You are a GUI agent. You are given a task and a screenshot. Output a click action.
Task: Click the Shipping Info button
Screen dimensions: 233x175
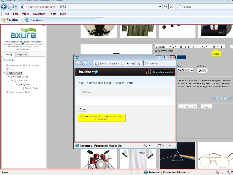click(x=187, y=107)
